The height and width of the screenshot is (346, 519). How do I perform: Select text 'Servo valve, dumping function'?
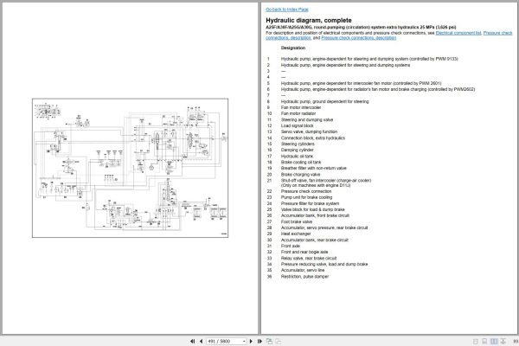(x=309, y=131)
